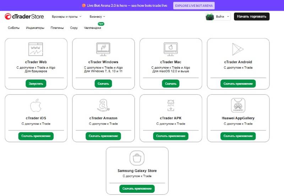This screenshot has width=284, height=196.
Task: Open the Copy tab
Action: [74, 28]
